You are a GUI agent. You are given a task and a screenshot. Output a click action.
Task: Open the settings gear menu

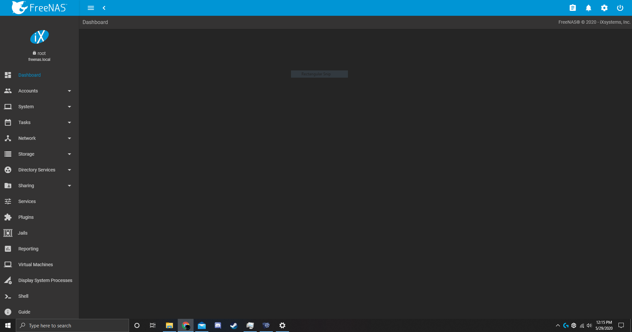click(604, 8)
